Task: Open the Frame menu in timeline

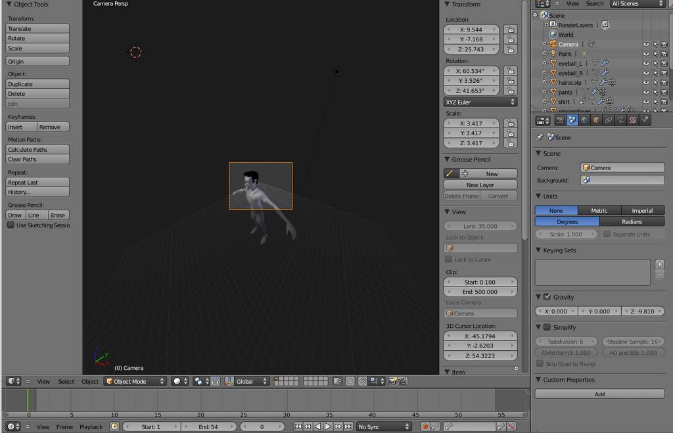Action: [x=64, y=426]
